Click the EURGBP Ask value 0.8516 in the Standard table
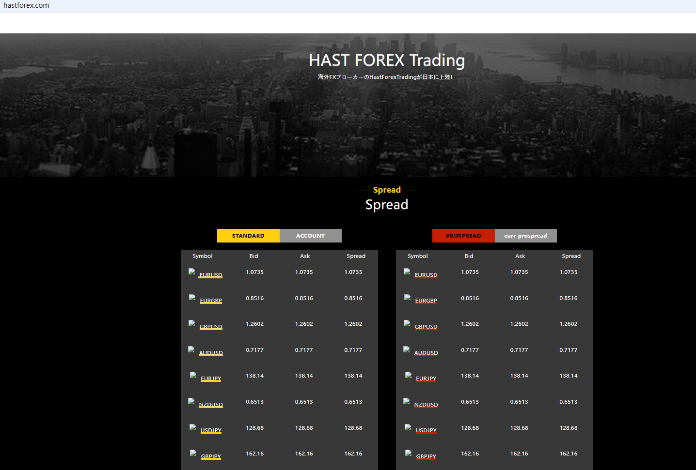The width and height of the screenshot is (696, 470). click(304, 298)
